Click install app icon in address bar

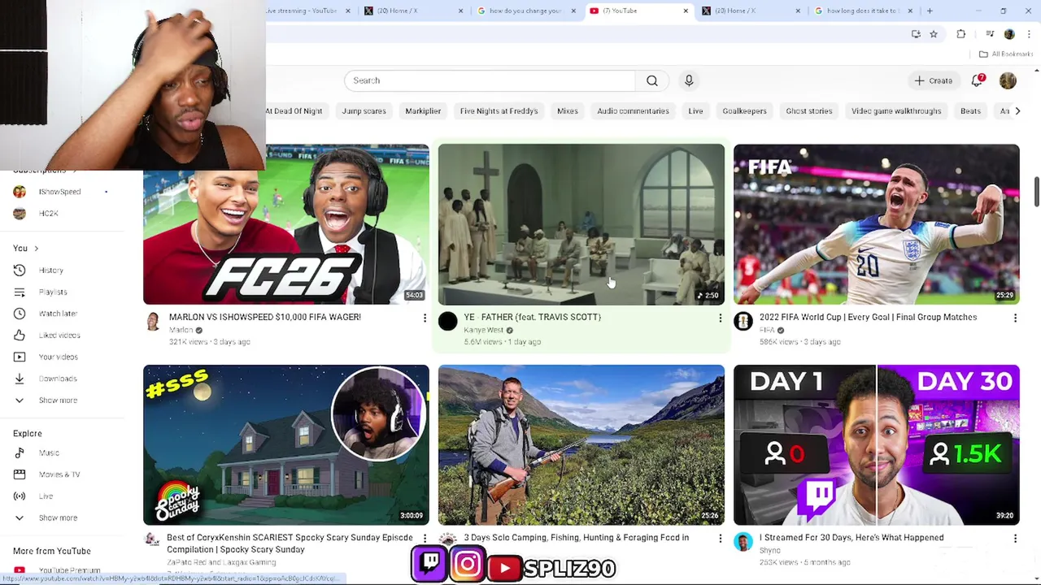(916, 34)
